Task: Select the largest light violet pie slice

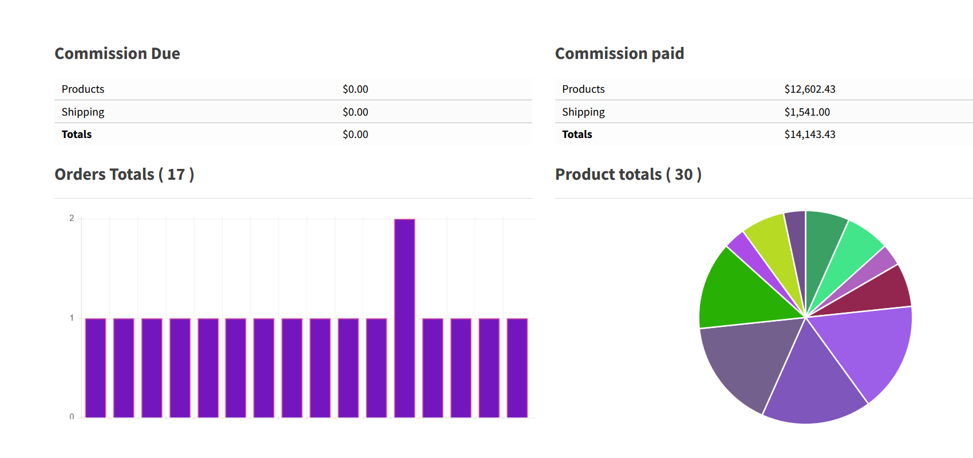Action: point(864,349)
